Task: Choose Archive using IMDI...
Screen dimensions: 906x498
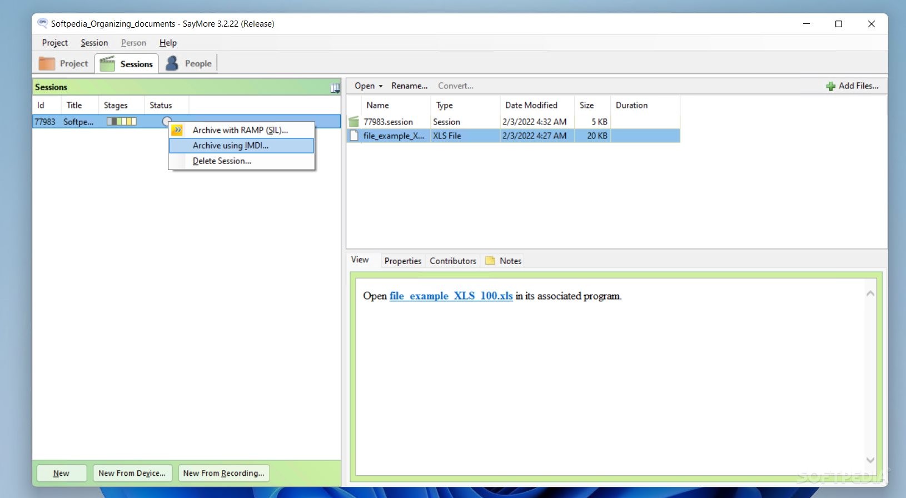Action: pyautogui.click(x=241, y=146)
